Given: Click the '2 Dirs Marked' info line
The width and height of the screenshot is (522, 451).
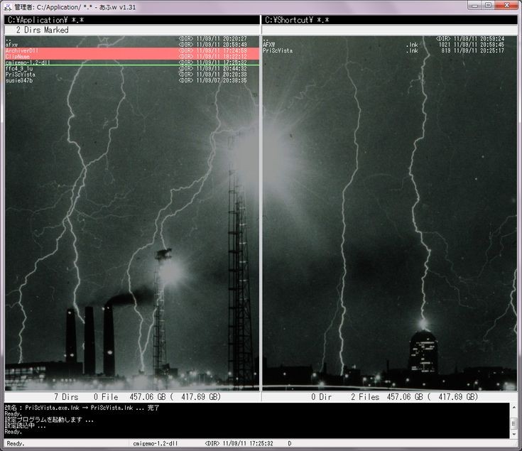Looking at the screenshot, I should click(x=132, y=30).
